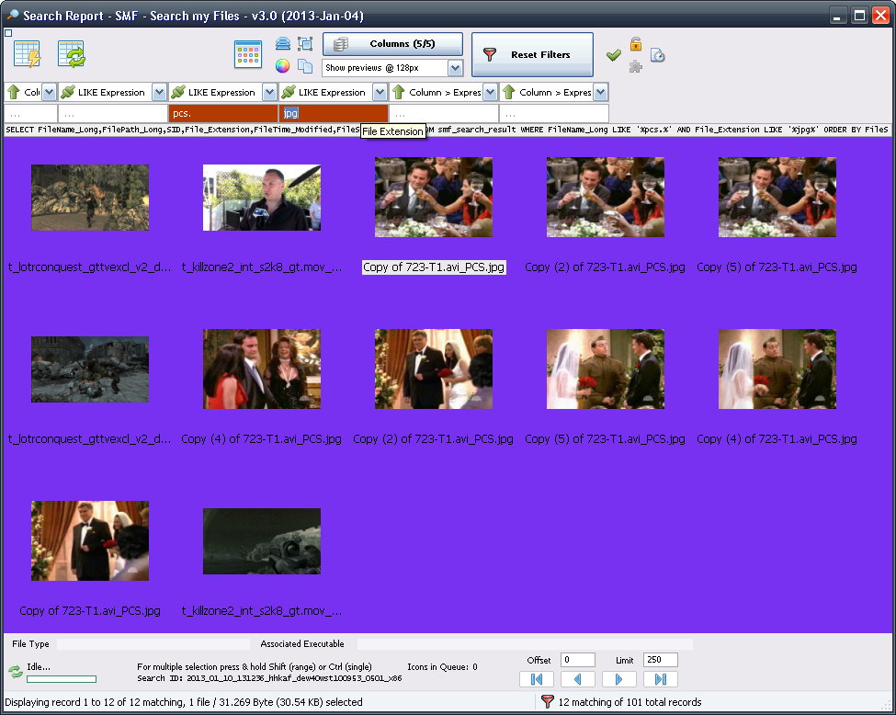
Task: Click the Reset Filters button
Action: tap(532, 54)
